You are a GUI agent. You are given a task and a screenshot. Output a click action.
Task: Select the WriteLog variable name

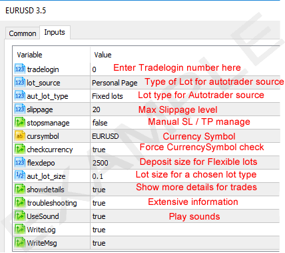(41, 230)
